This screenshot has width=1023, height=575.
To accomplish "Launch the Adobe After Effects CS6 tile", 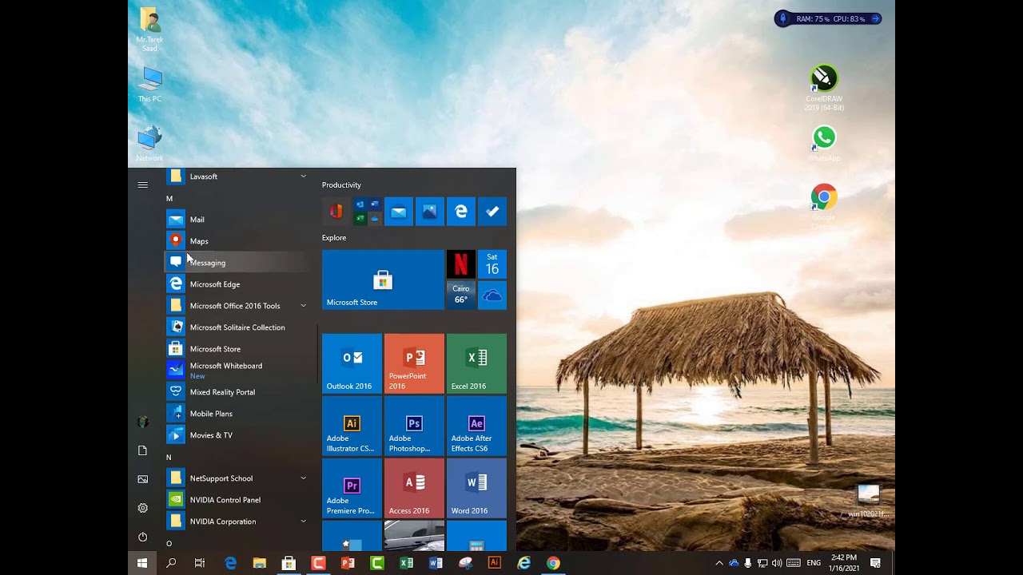I will pyautogui.click(x=476, y=426).
